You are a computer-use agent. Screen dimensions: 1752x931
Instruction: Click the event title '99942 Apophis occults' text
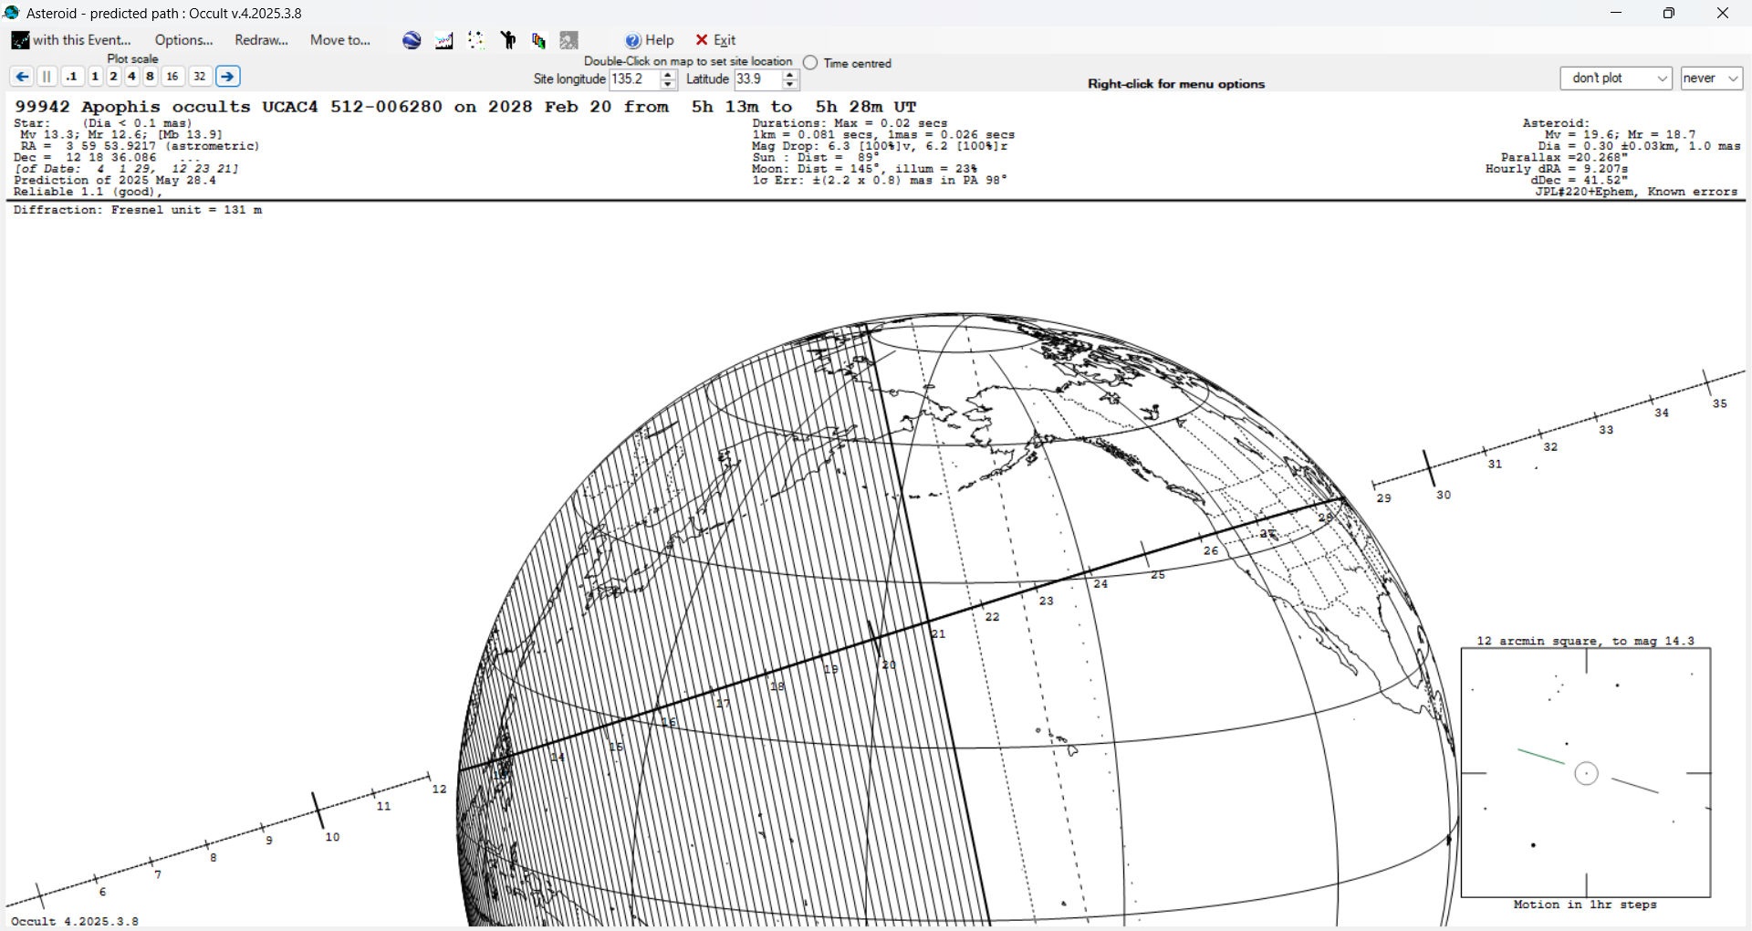coord(132,107)
